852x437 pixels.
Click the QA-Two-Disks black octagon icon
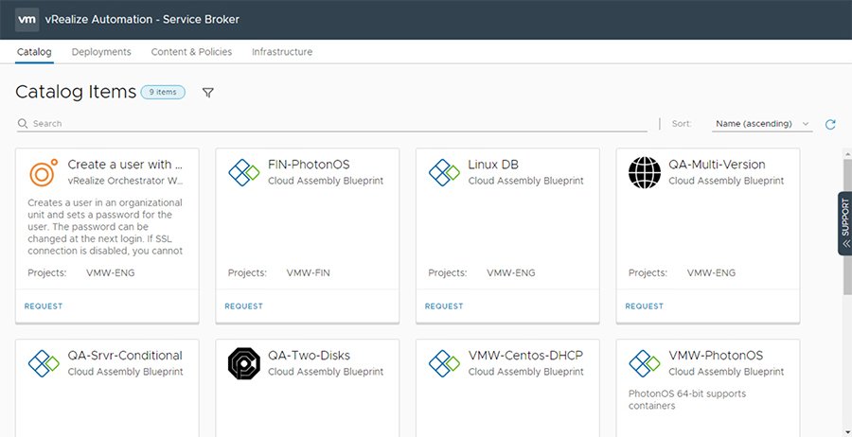click(243, 363)
